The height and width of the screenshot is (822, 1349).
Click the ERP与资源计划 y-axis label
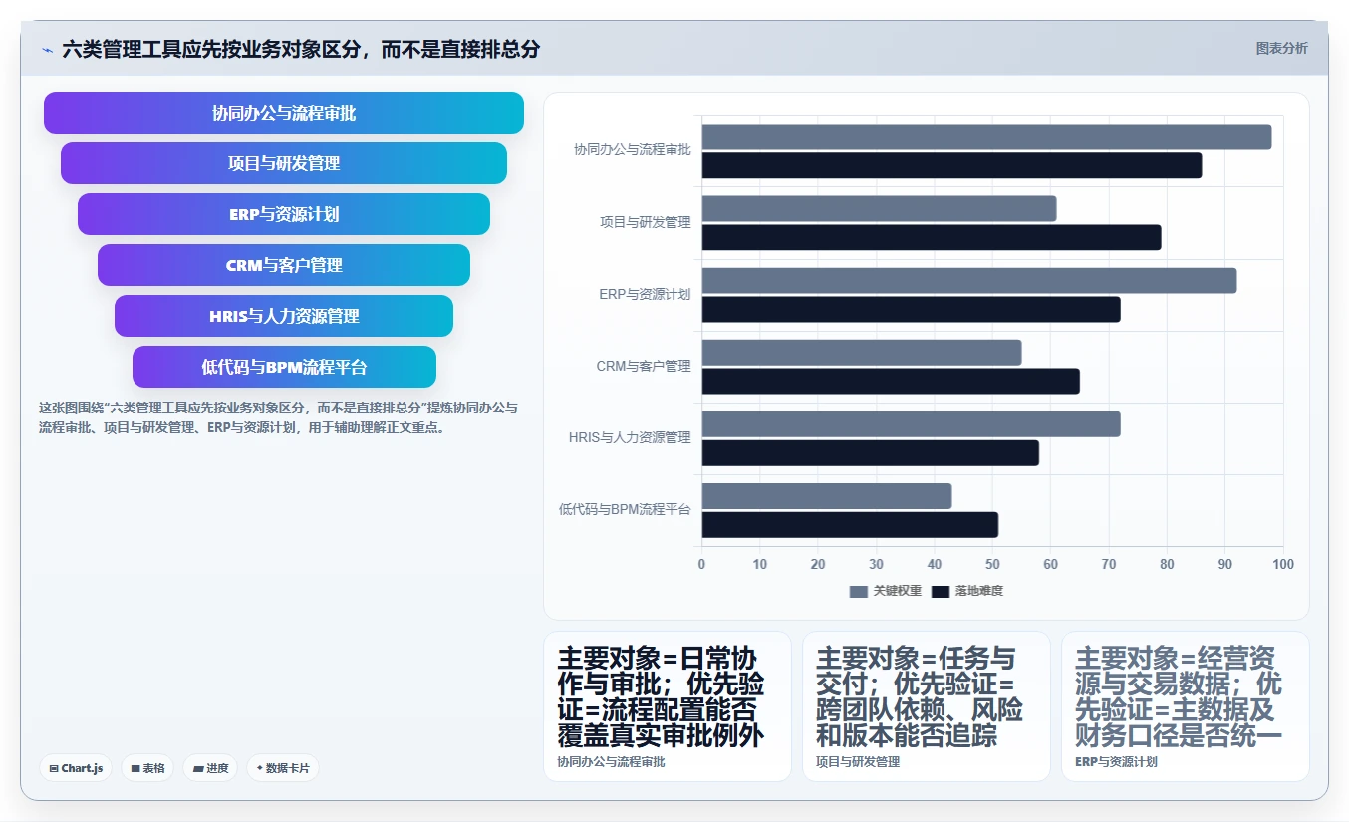point(645,294)
